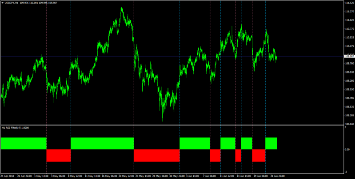Click the 11 May 14:00 time label
This screenshot has height=179, width=355.
point(92,176)
